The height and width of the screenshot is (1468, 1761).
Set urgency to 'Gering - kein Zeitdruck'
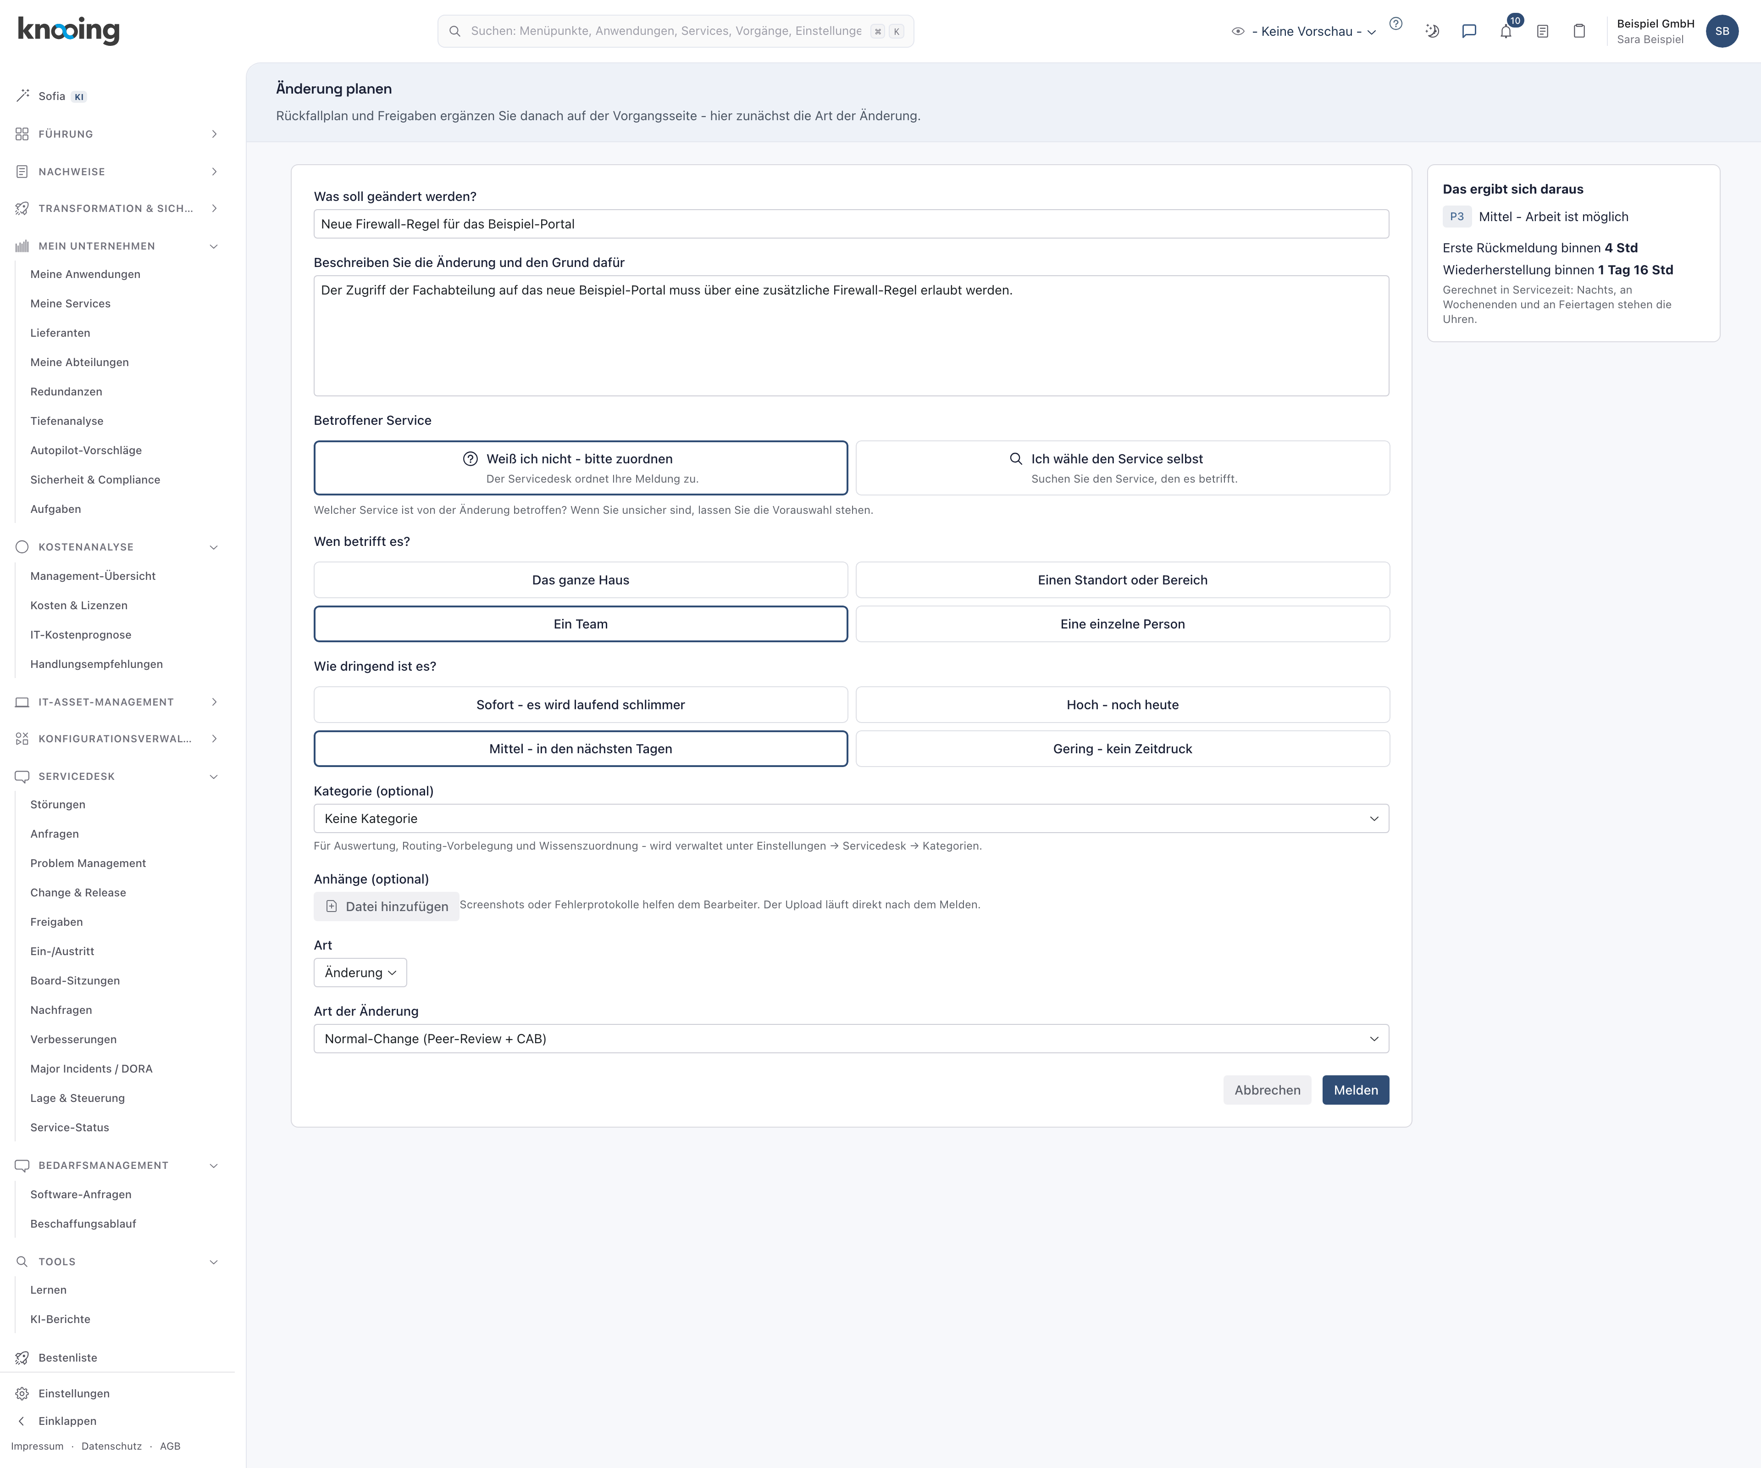tap(1123, 748)
